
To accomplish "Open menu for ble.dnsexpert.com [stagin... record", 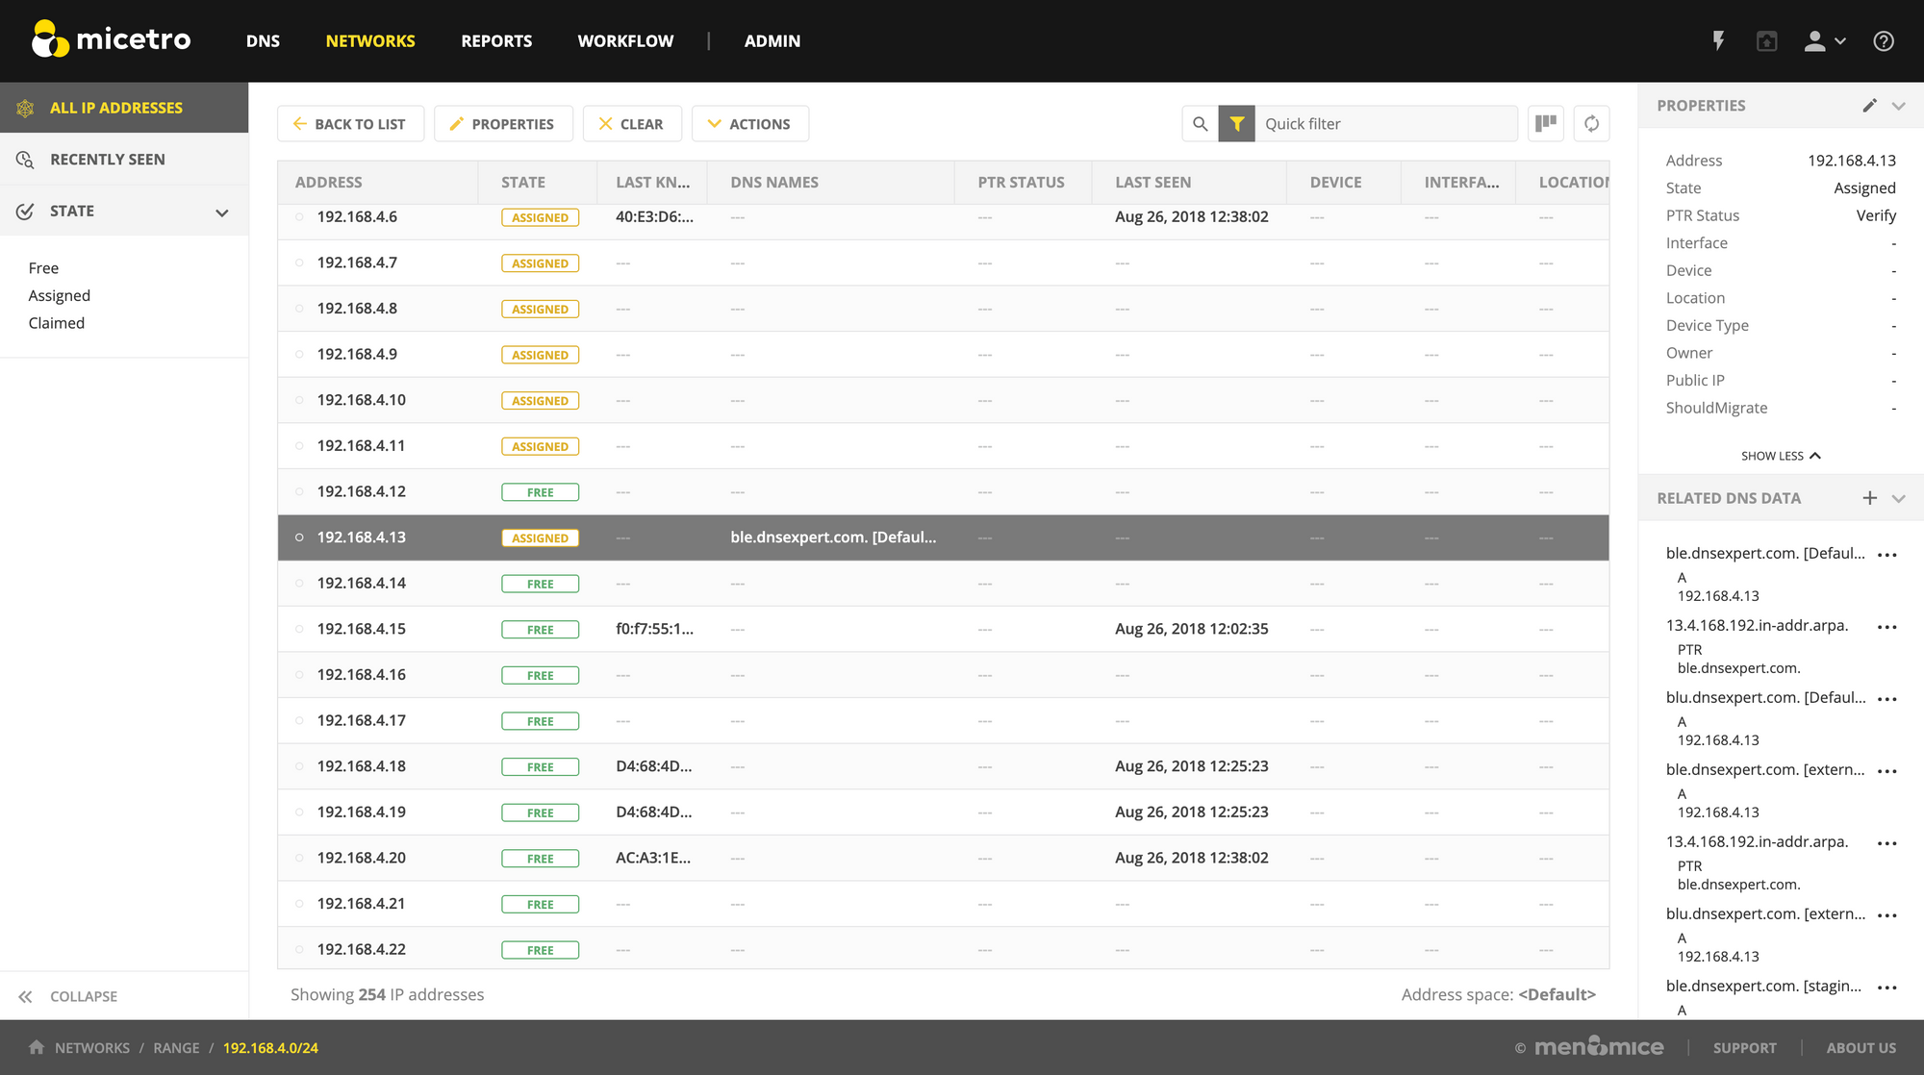I will point(1887,987).
